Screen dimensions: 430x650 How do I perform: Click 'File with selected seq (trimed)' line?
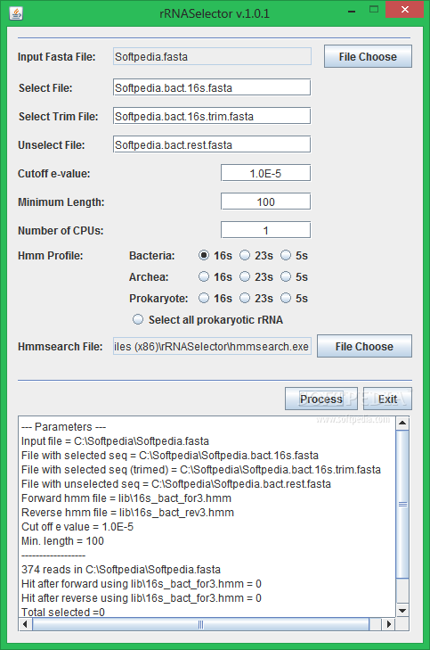(200, 470)
